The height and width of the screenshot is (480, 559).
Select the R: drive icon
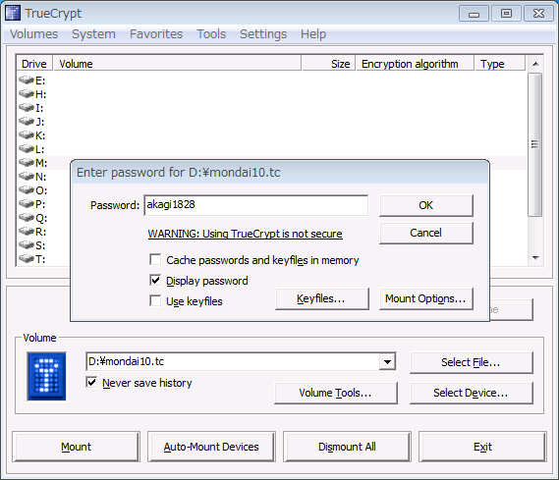[x=27, y=232]
